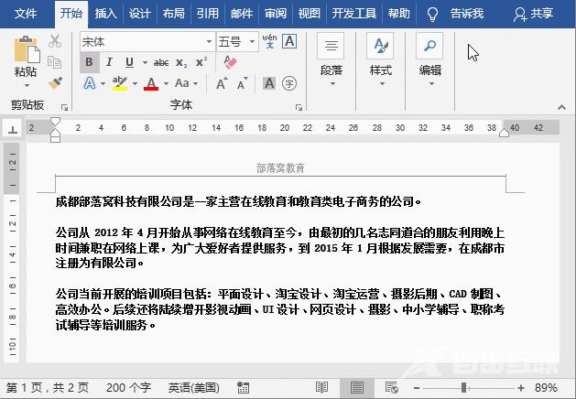The height and width of the screenshot is (399, 576).
Task: Switch to the 审阅 Review tab
Action: point(275,14)
